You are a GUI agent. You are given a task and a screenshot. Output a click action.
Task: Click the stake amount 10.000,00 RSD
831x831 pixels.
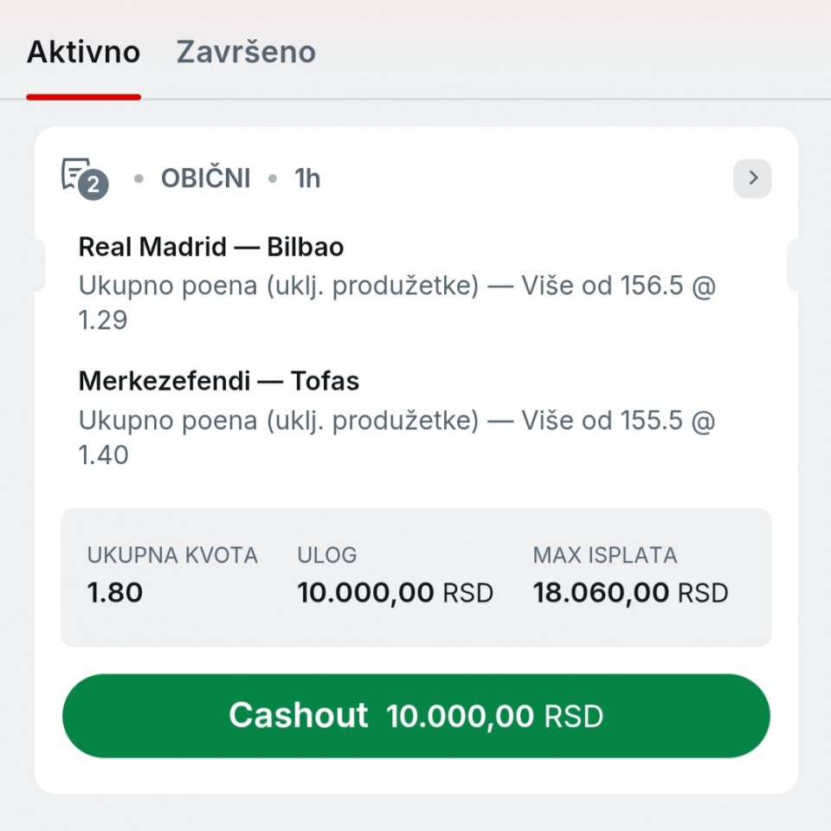pyautogui.click(x=395, y=593)
